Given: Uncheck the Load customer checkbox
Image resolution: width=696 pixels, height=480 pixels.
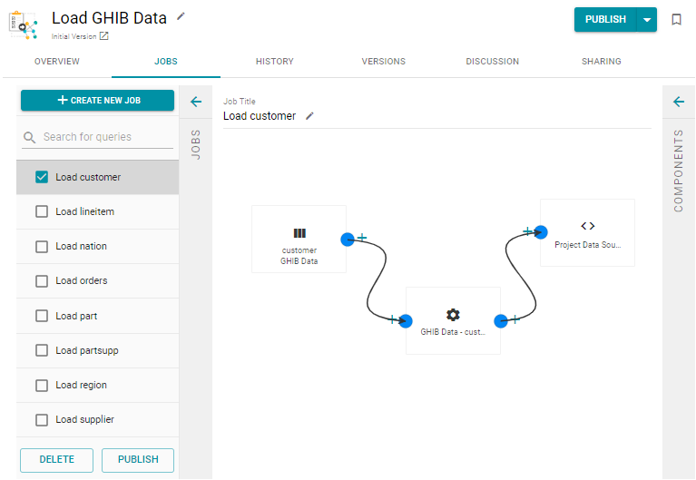Looking at the screenshot, I should [42, 177].
